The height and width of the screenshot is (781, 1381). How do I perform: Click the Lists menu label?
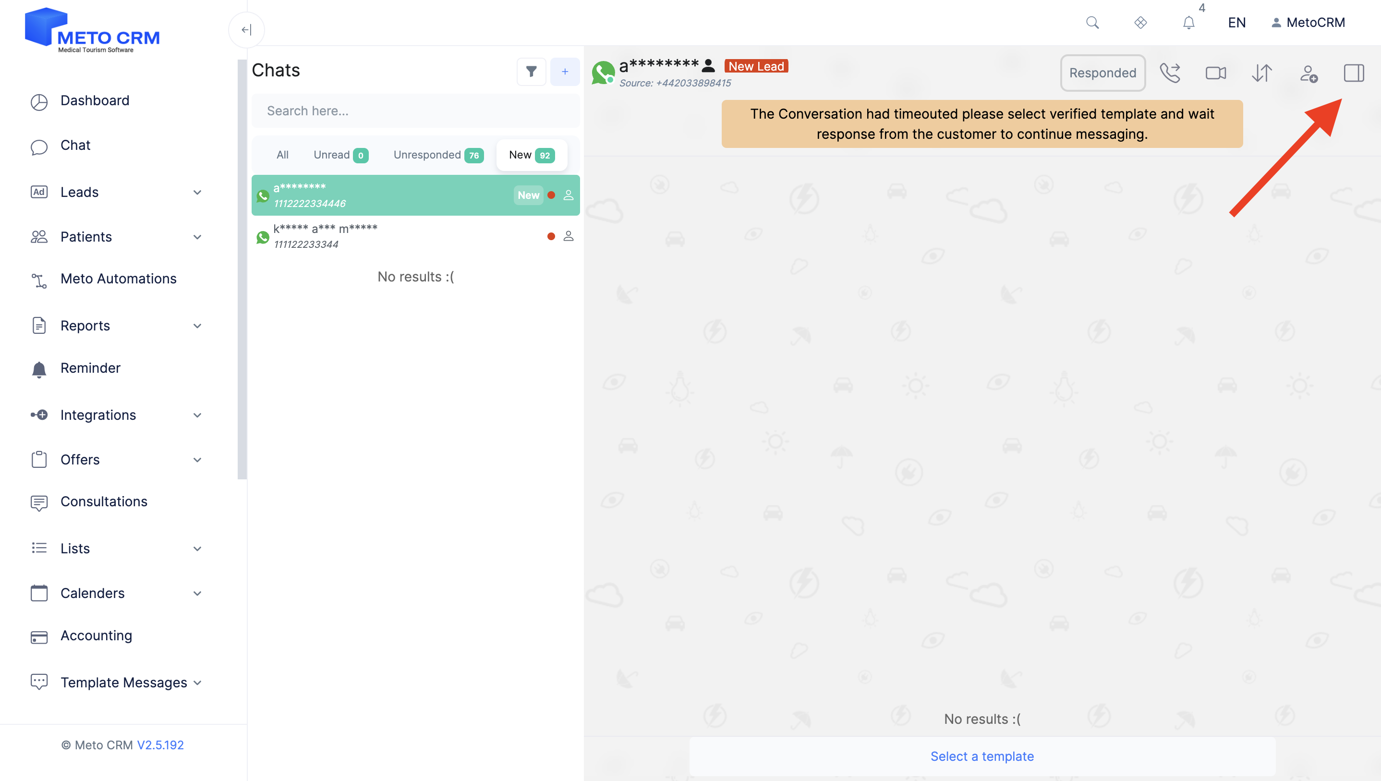pyautogui.click(x=75, y=549)
